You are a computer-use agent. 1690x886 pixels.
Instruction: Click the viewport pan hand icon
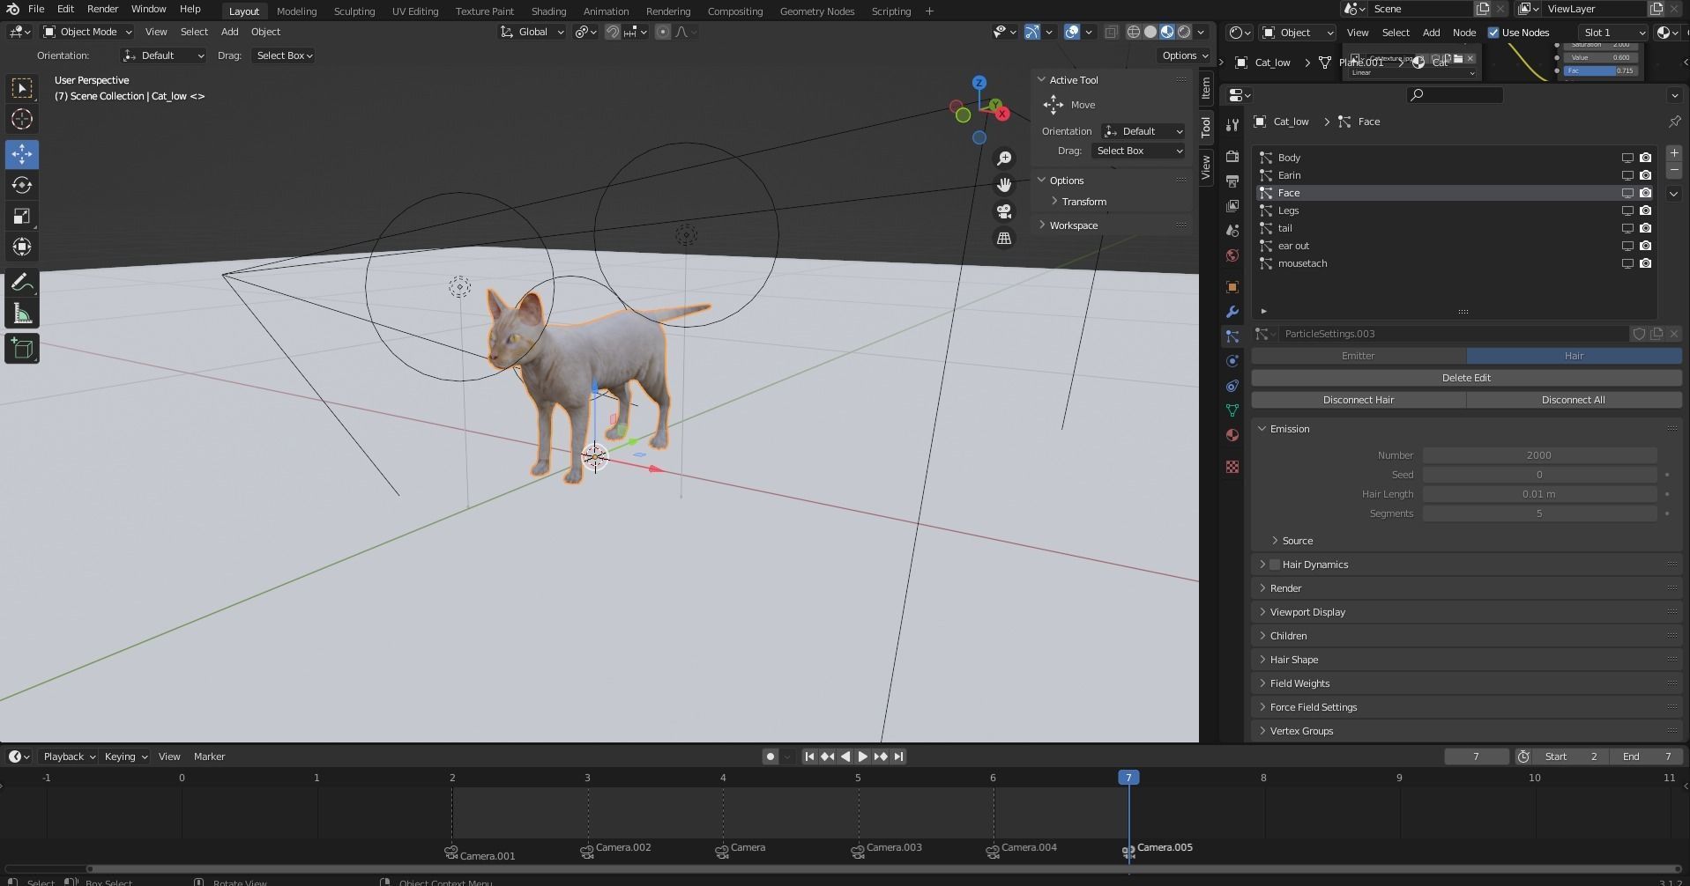(1004, 185)
